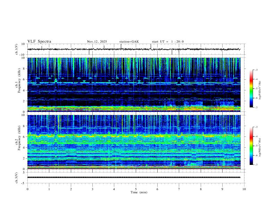Image resolution: width=275 pixels, height=212 pixels.
Task: Click ch.2 'Frequency (kHz)' axis label
Action: click(19, 139)
